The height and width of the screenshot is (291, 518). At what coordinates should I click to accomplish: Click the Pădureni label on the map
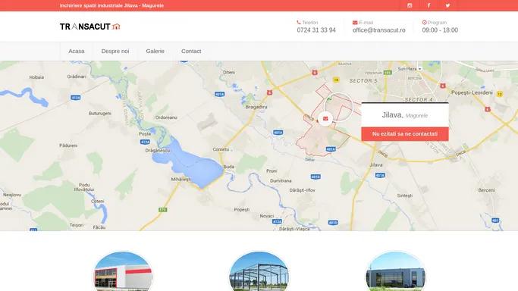point(68,145)
